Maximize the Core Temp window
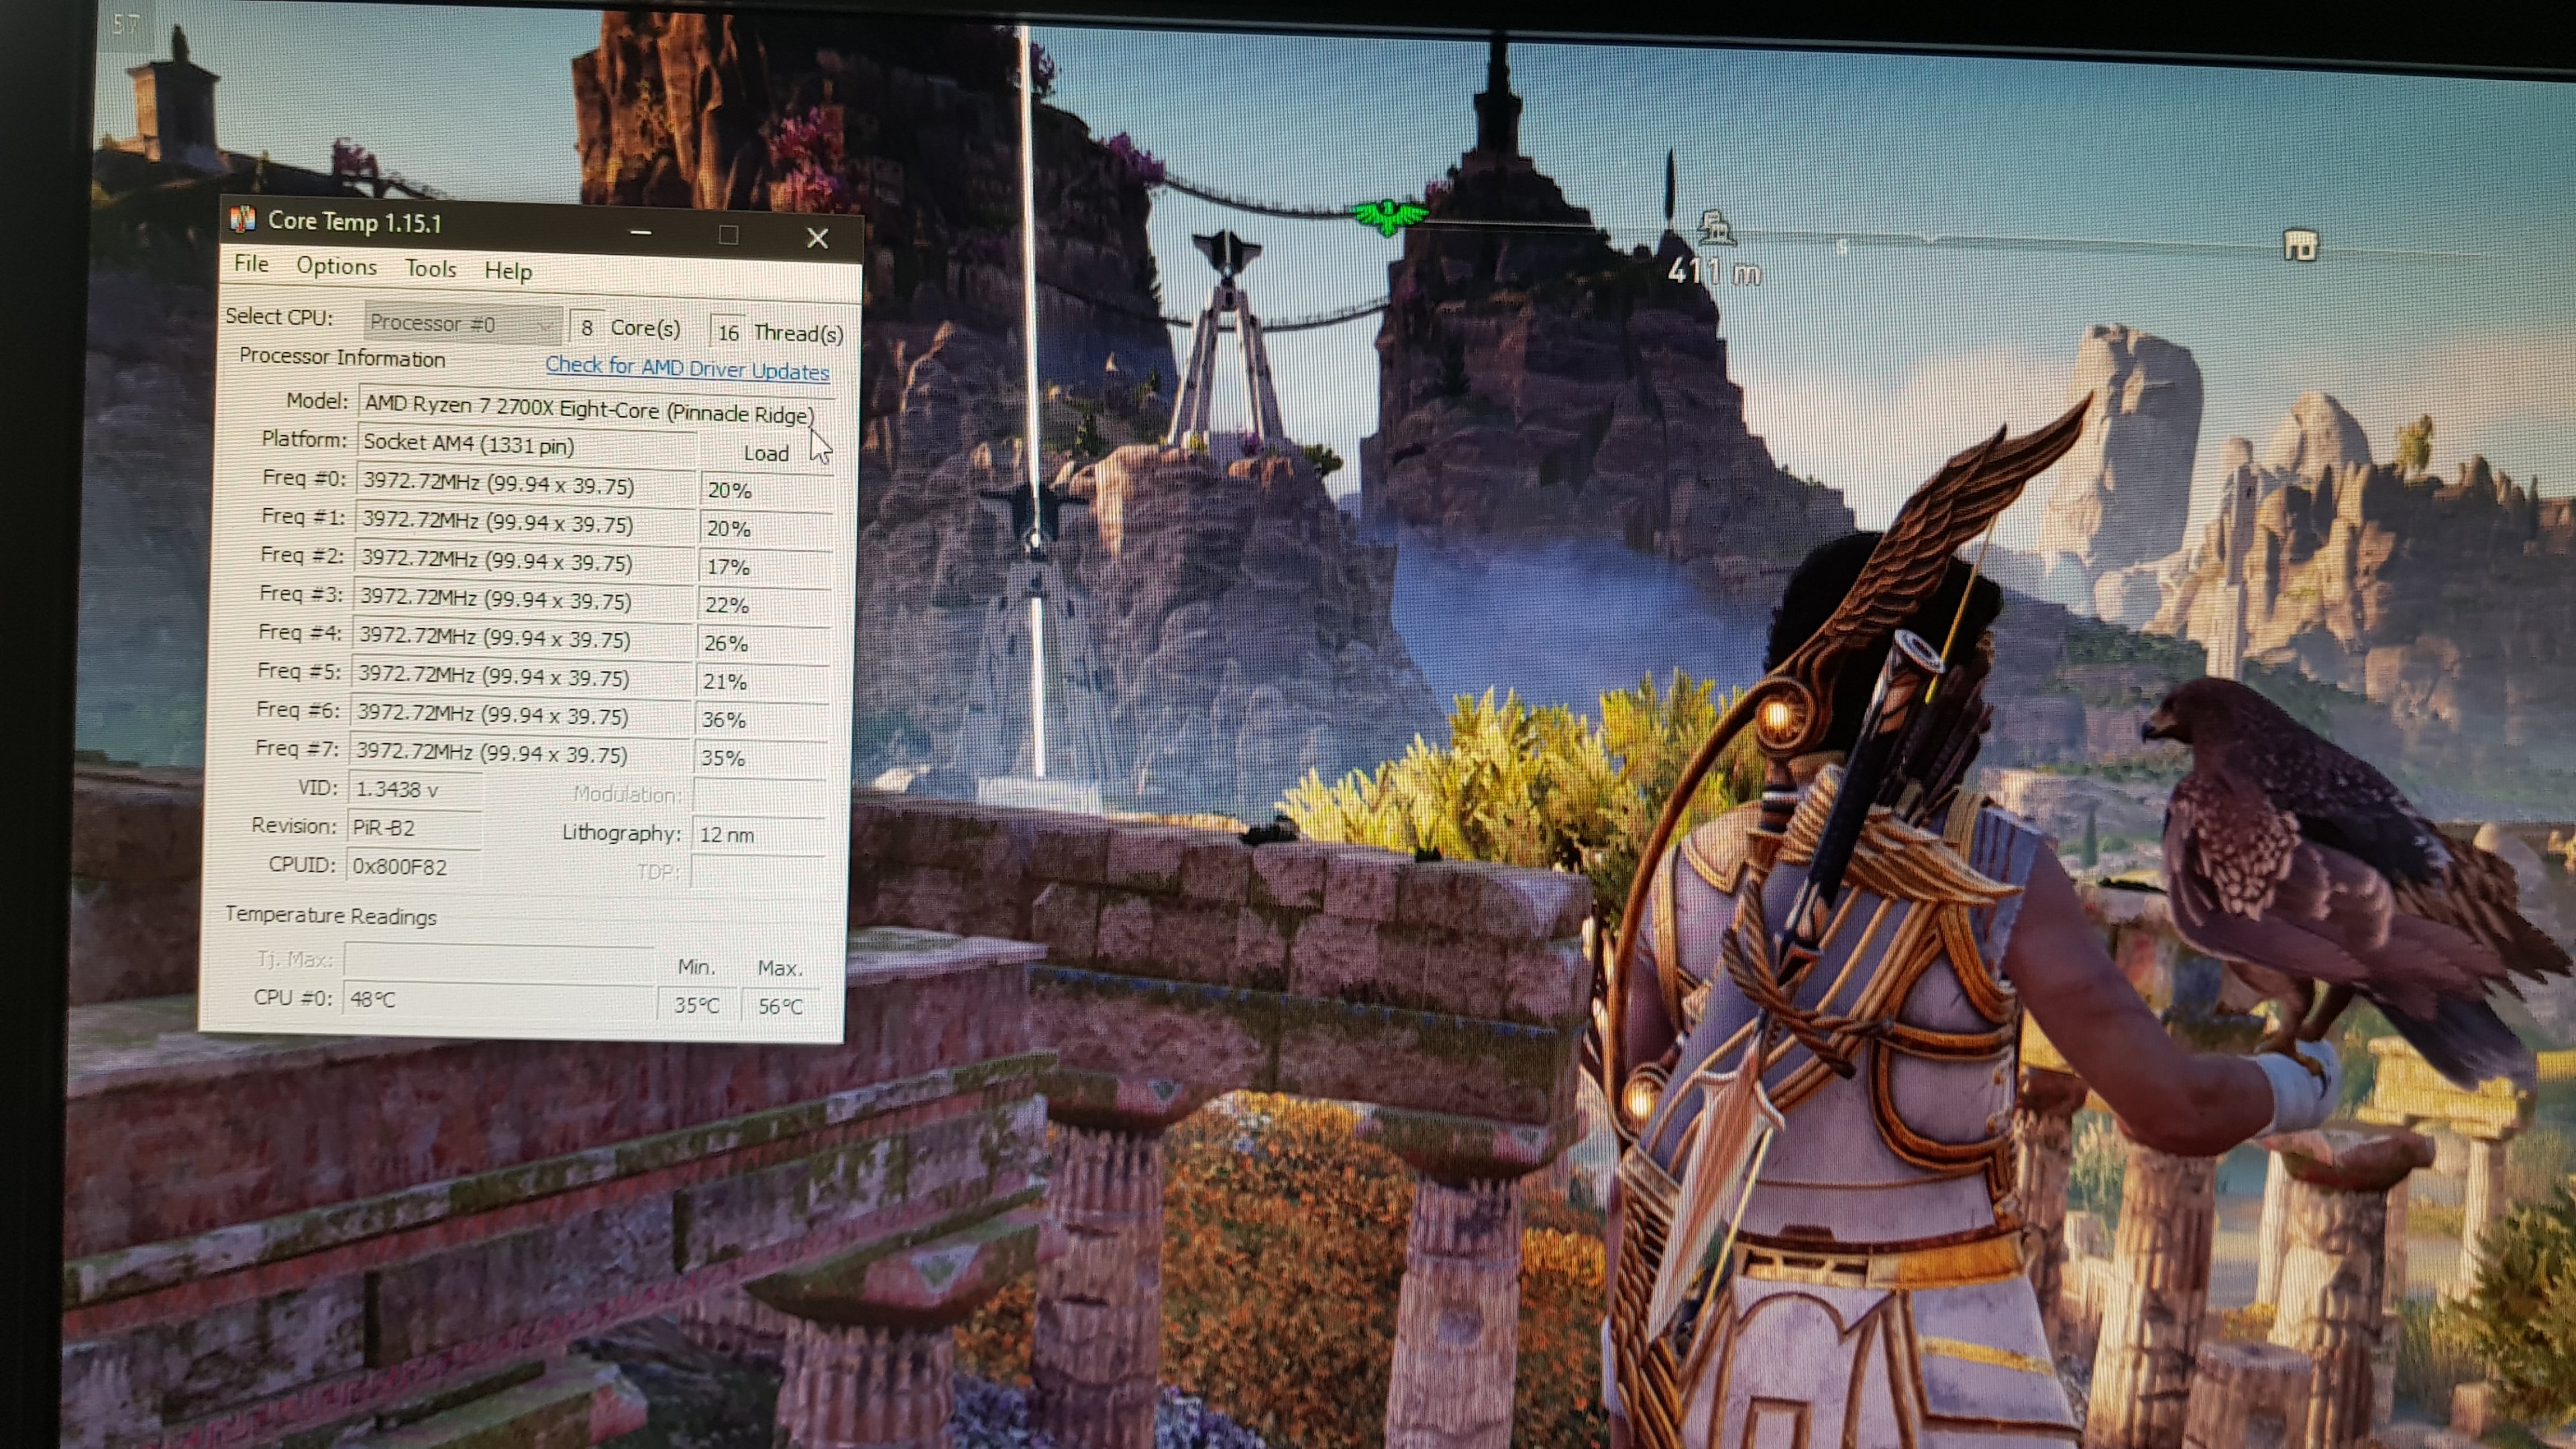Screen dimensions: 2576x1449 (x=729, y=235)
